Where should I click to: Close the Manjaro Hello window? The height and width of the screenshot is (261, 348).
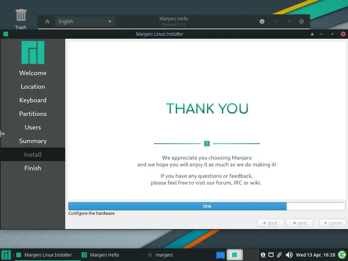(x=301, y=21)
